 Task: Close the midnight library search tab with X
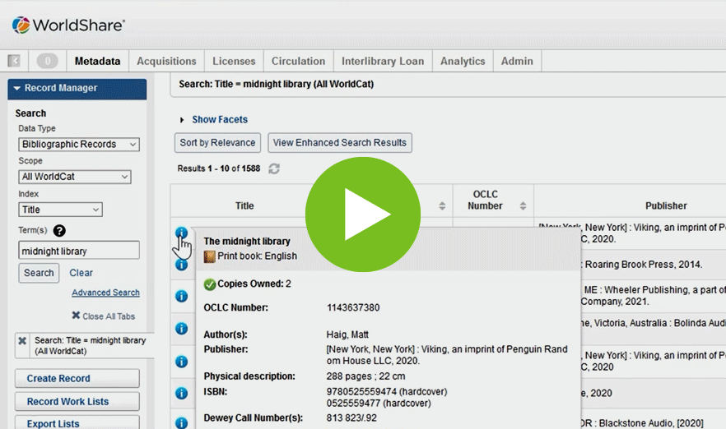(22, 341)
